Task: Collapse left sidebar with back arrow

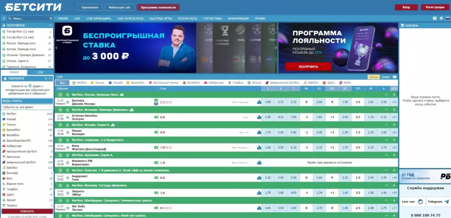Action: coord(4,18)
